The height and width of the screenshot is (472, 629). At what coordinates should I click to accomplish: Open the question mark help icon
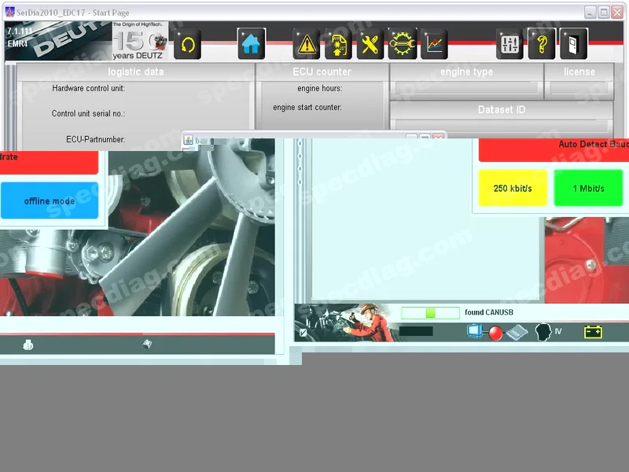point(542,44)
